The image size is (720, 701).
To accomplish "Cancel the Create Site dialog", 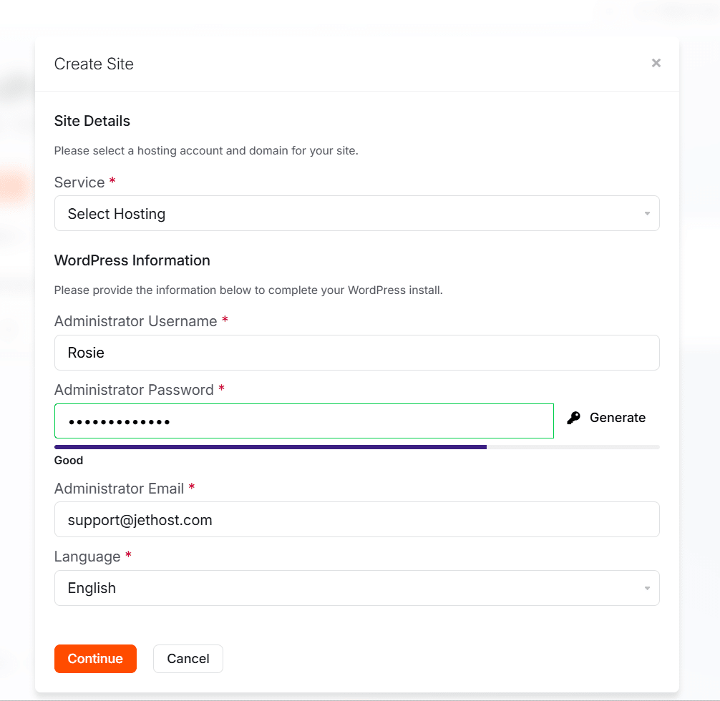I will (x=188, y=658).
